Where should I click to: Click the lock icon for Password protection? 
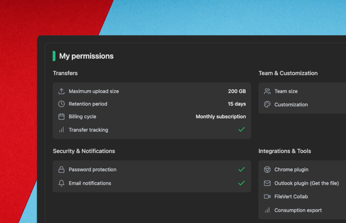point(61,169)
